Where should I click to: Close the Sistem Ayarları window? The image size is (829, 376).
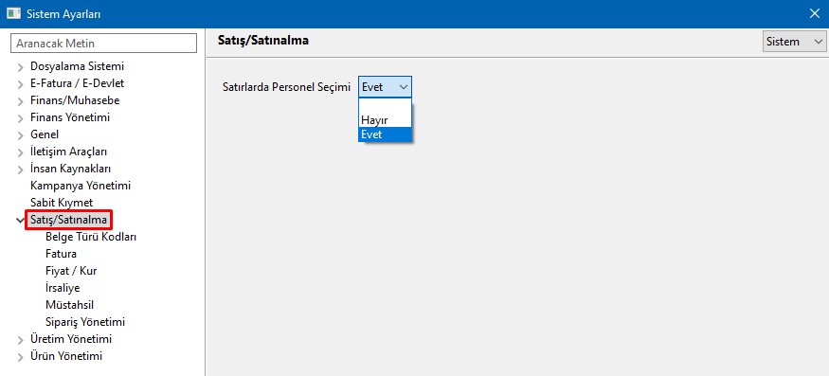tap(815, 14)
